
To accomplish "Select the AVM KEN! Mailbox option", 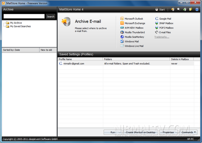I will point(134,28).
